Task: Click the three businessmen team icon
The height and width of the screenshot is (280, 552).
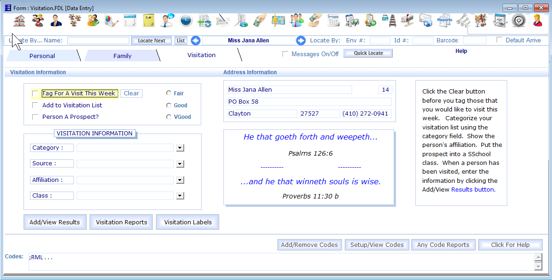Action: [x=297, y=21]
